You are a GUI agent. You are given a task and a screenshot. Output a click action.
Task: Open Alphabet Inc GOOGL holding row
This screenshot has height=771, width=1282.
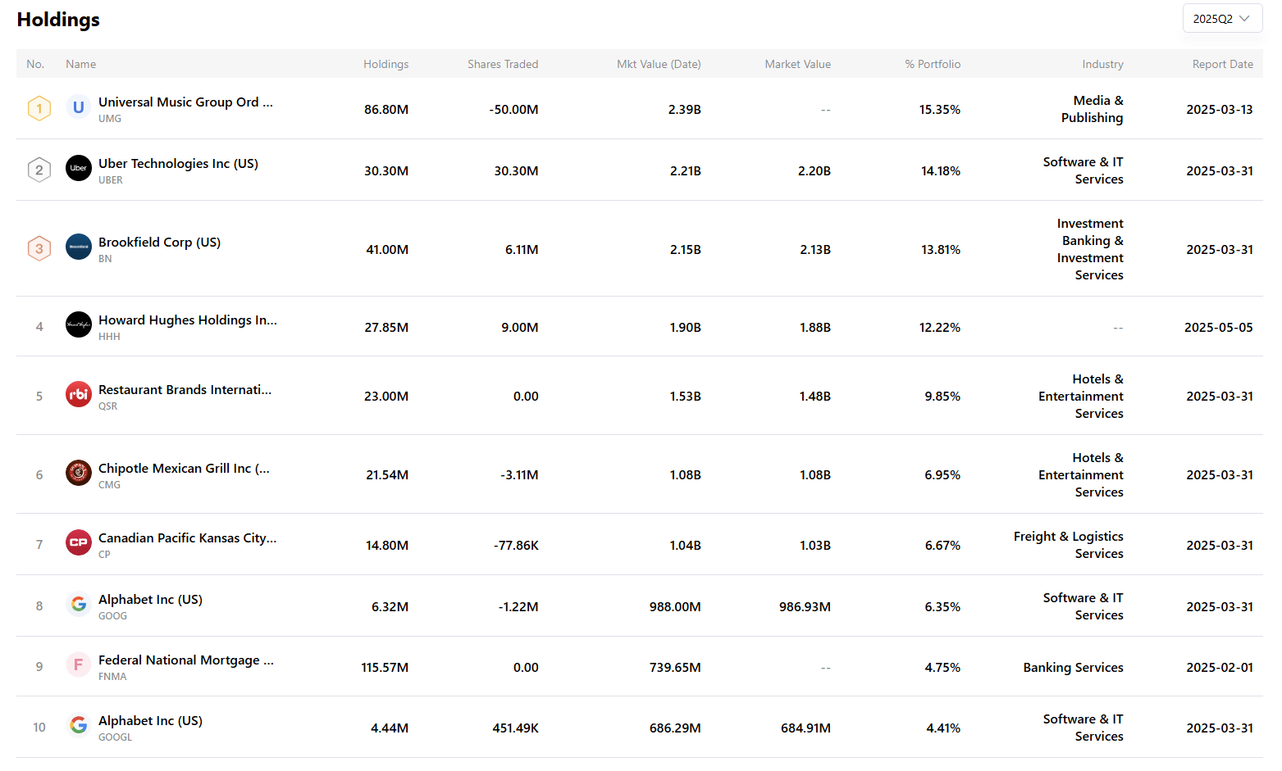coord(150,721)
